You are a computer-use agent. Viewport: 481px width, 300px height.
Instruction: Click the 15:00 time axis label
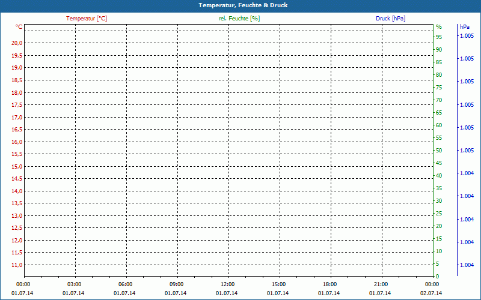[278, 284]
